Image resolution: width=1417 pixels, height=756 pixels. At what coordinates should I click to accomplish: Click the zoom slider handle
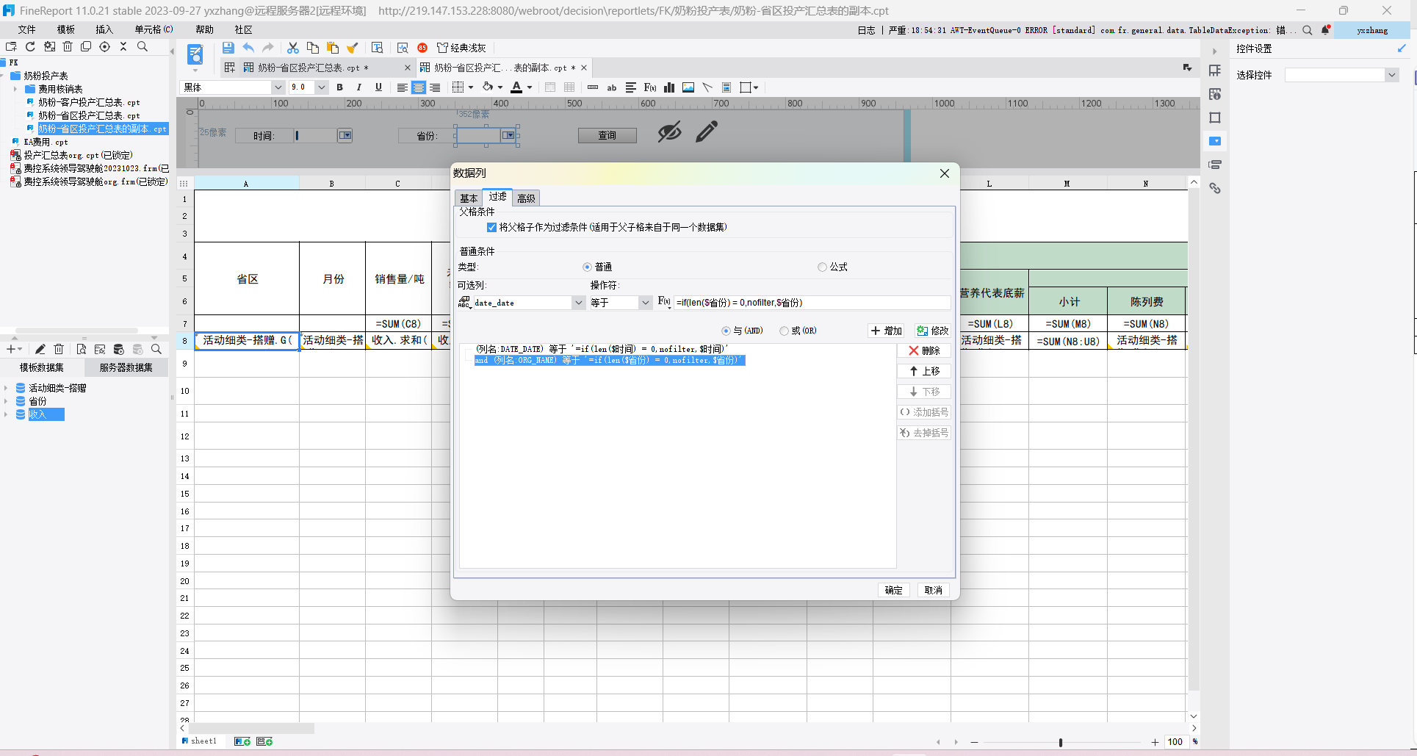(x=1061, y=743)
